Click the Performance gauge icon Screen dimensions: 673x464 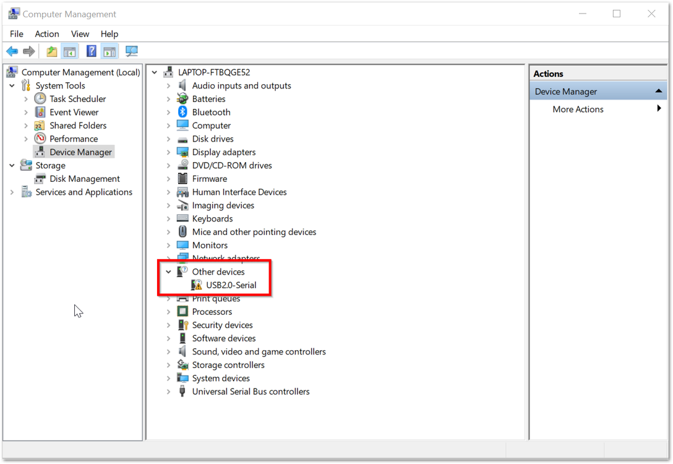click(x=40, y=139)
